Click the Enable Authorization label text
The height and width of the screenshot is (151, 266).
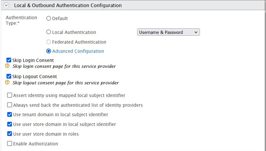pyautogui.click(x=35, y=144)
